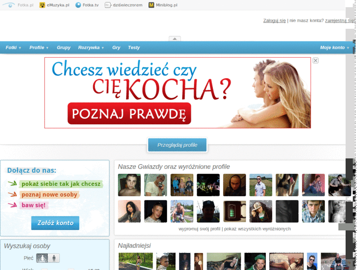The height and width of the screenshot is (270, 360).
Task: Open the woman in bikini profile thumbnail
Action: tap(287, 185)
